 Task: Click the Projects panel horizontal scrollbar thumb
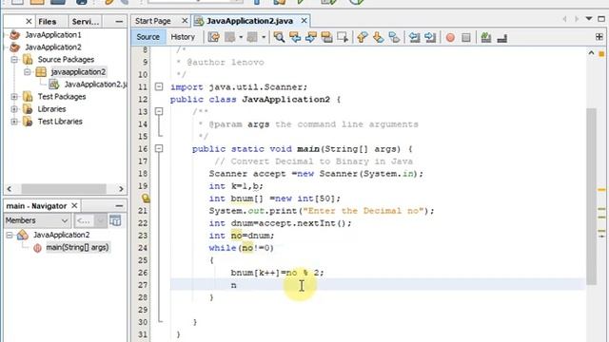pos(64,189)
